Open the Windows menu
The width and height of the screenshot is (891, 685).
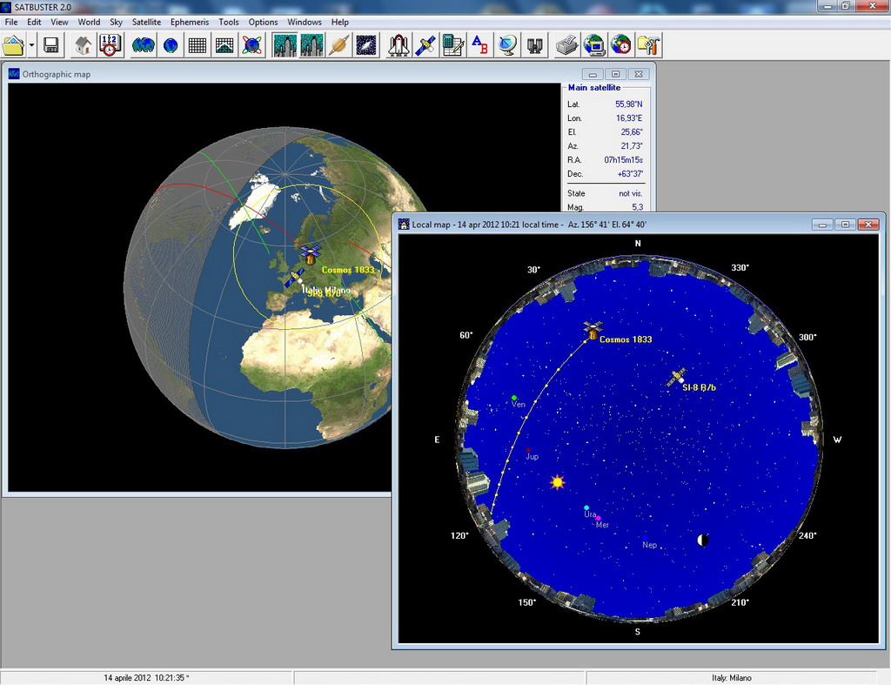click(x=304, y=22)
